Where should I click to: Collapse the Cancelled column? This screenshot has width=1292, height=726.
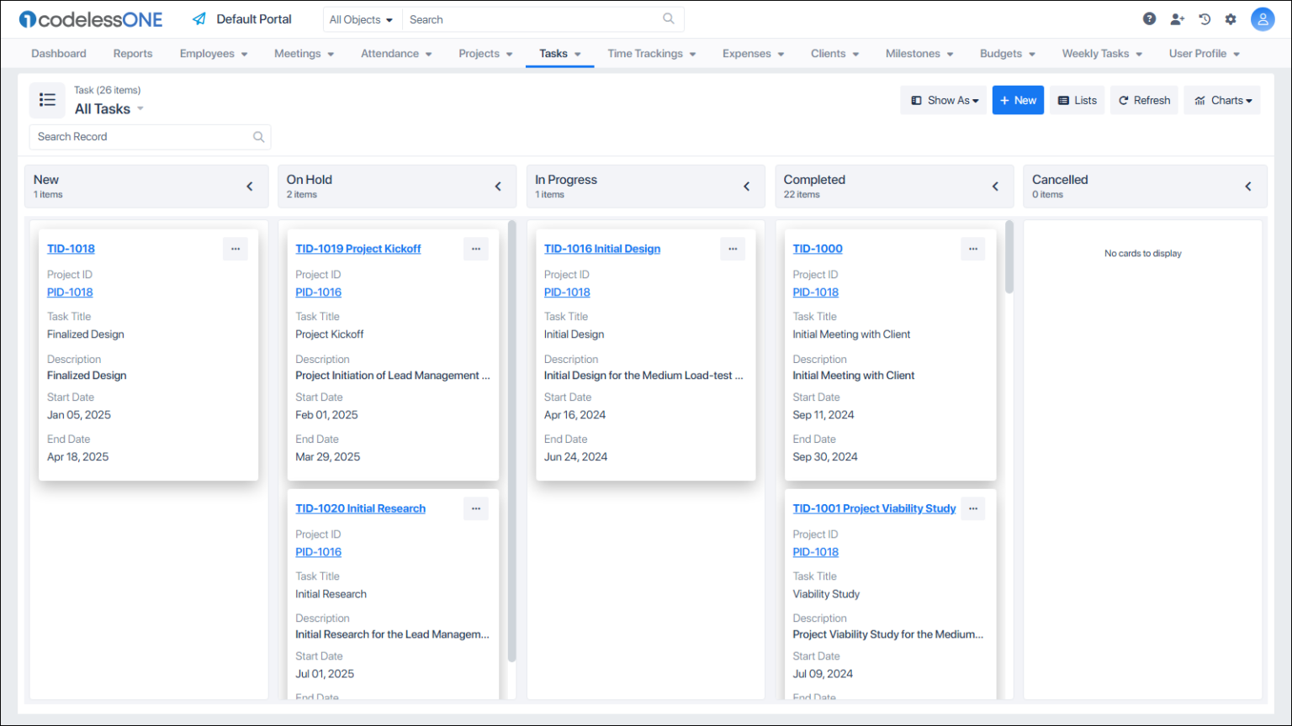point(1248,187)
